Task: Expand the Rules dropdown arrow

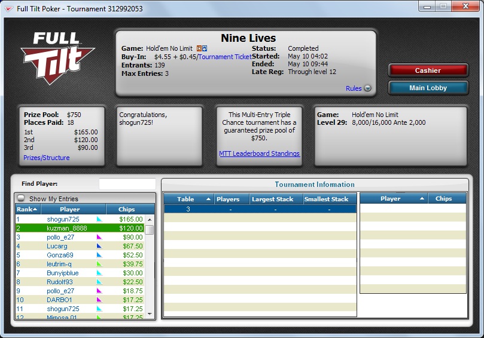Action: coord(367,88)
